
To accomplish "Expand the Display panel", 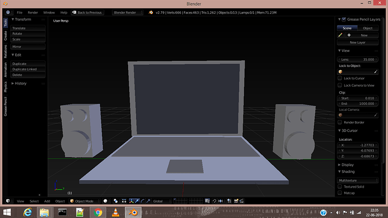I will (340, 164).
